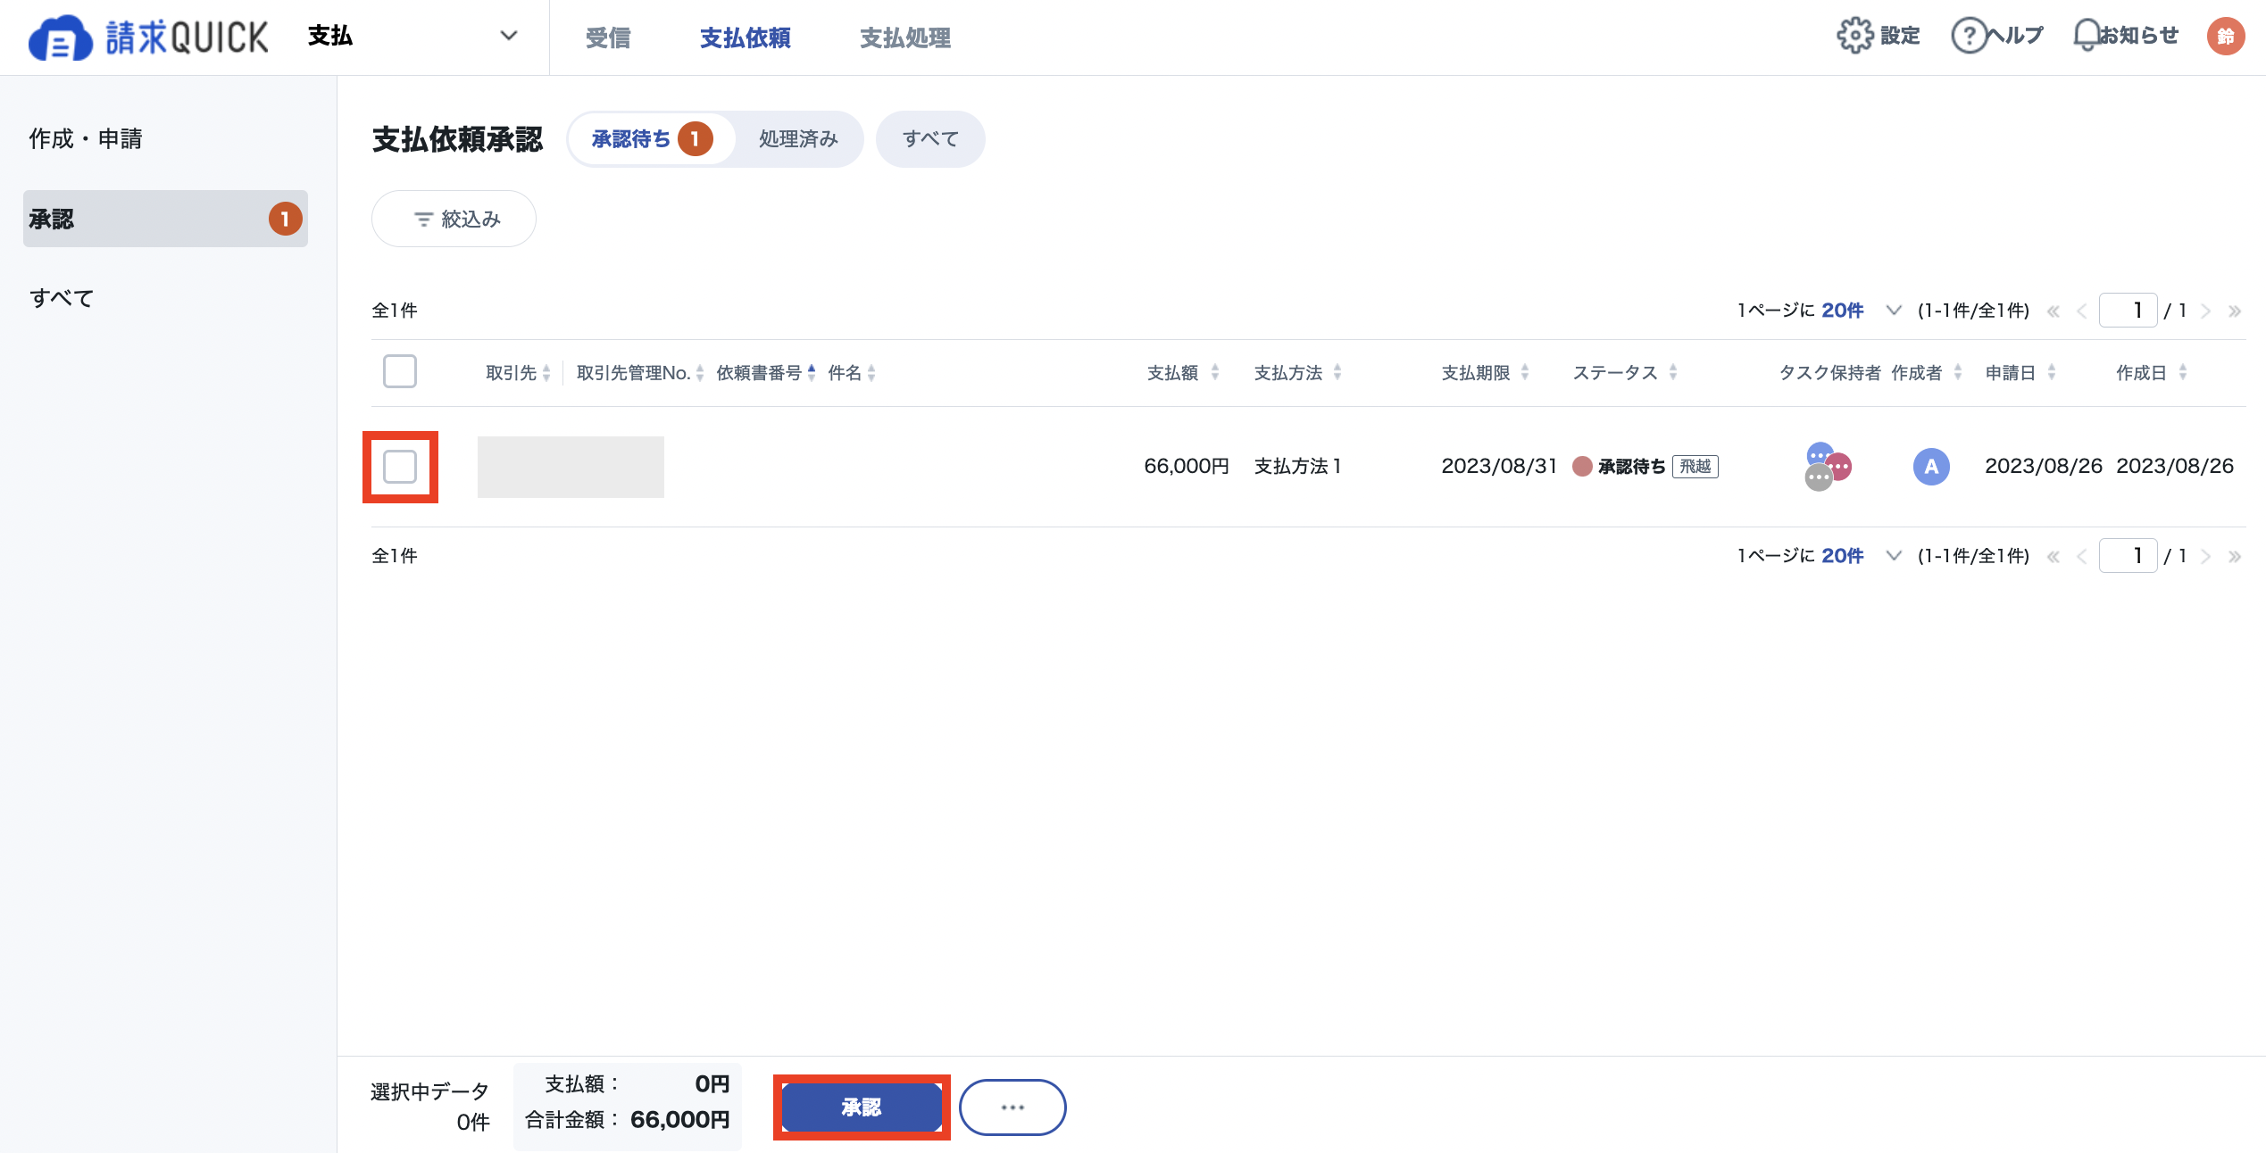Check the 66,000円 row checkbox

click(x=400, y=467)
